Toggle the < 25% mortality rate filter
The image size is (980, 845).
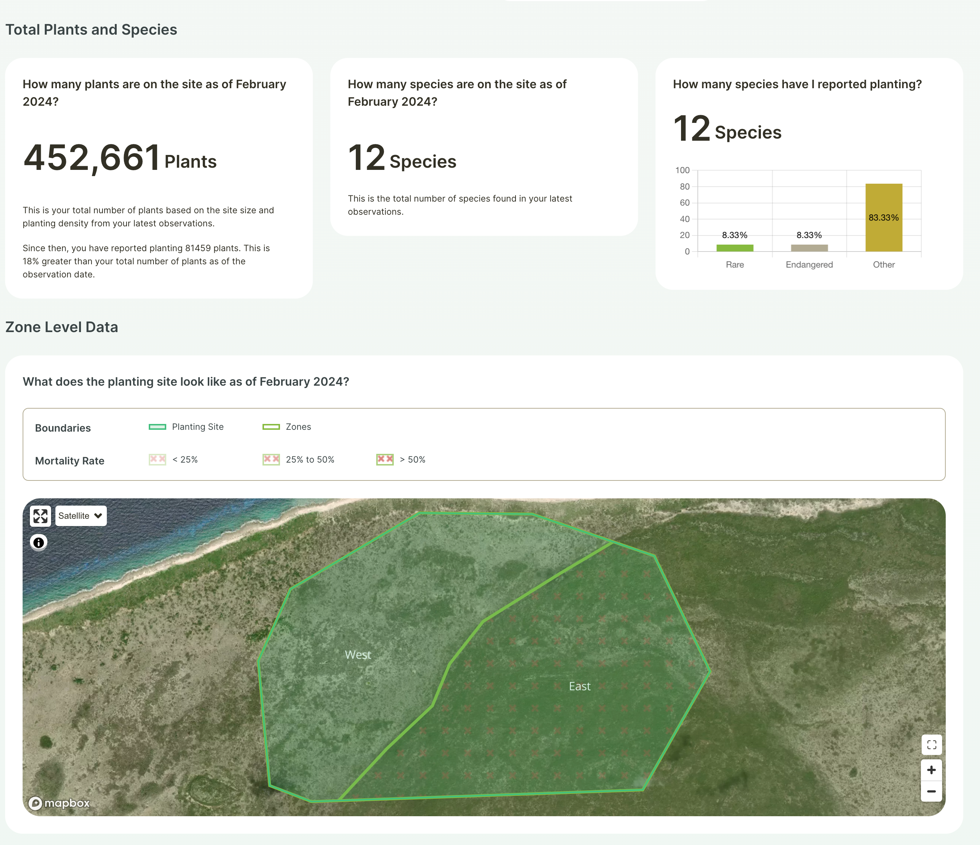(157, 459)
